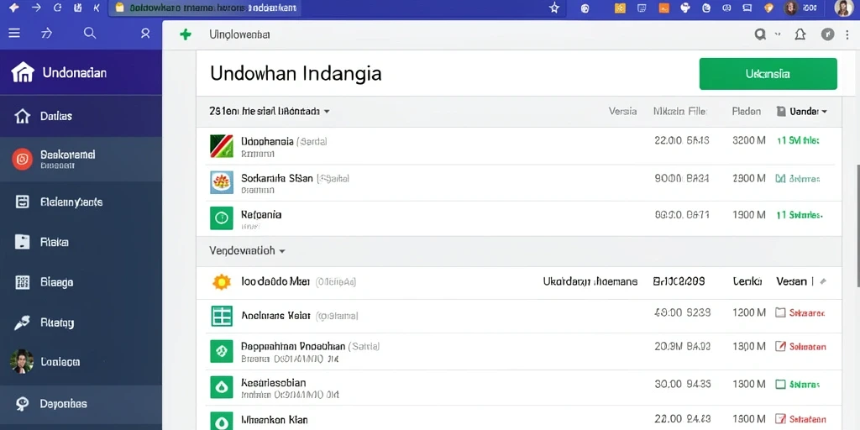Image resolution: width=860 pixels, height=430 pixels.
Task: Click the Udophanaia app flag icon
Action: [x=222, y=146]
